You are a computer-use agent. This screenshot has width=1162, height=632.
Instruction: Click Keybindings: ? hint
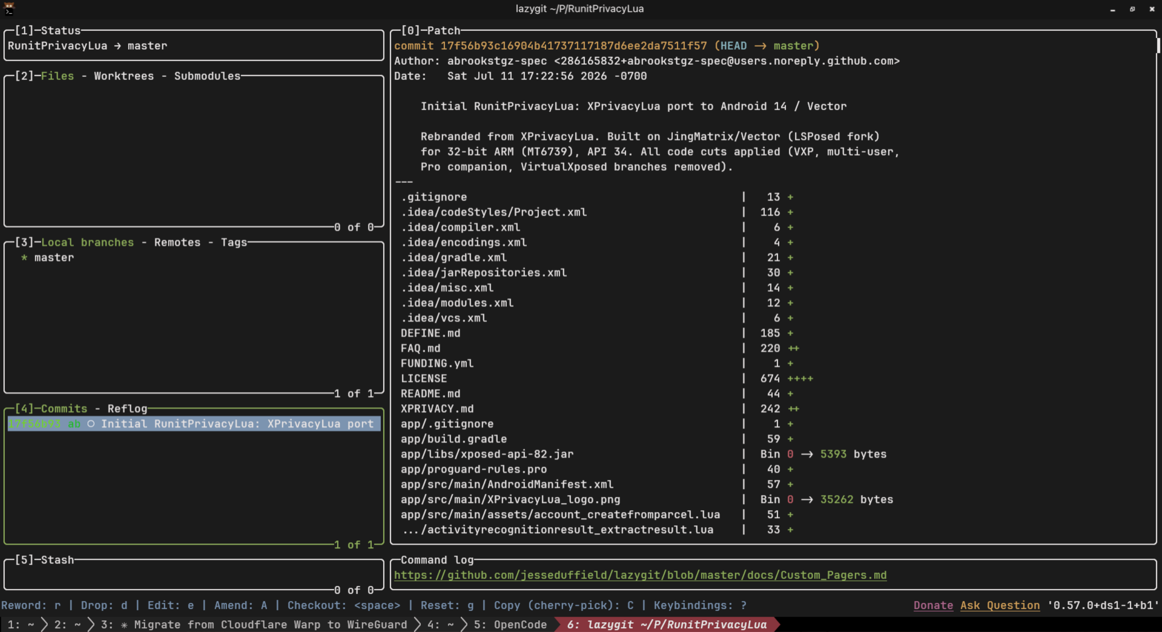click(700, 606)
